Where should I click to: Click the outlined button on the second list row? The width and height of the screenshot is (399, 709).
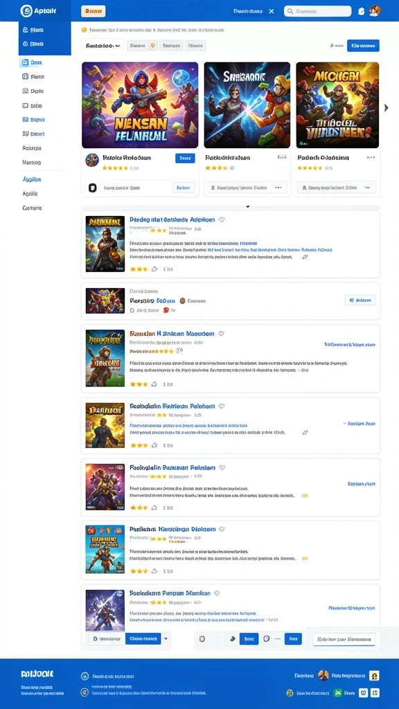[360, 300]
